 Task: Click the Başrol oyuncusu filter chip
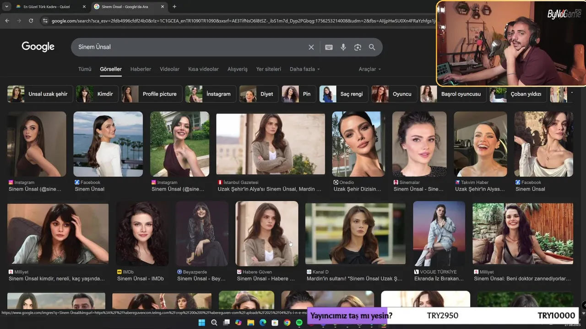coord(453,94)
